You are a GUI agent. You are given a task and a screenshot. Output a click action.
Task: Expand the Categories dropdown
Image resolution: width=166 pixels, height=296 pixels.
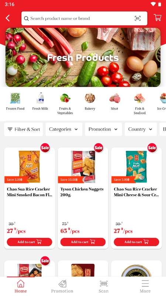[x=64, y=129]
